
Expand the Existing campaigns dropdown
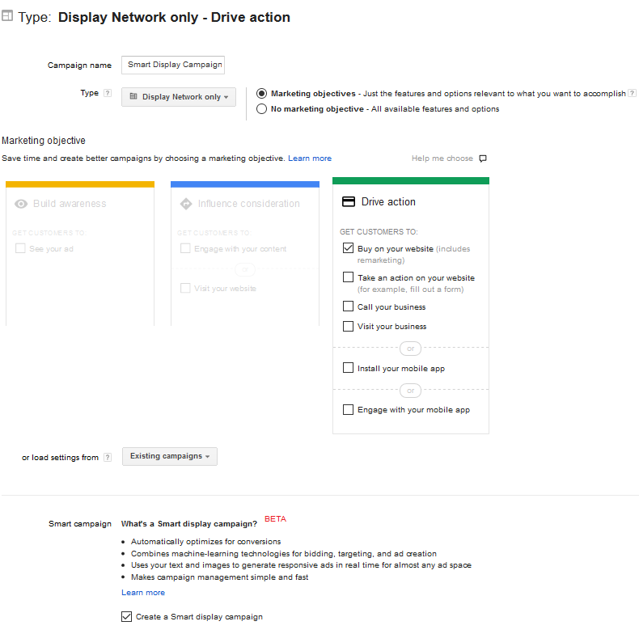point(170,456)
